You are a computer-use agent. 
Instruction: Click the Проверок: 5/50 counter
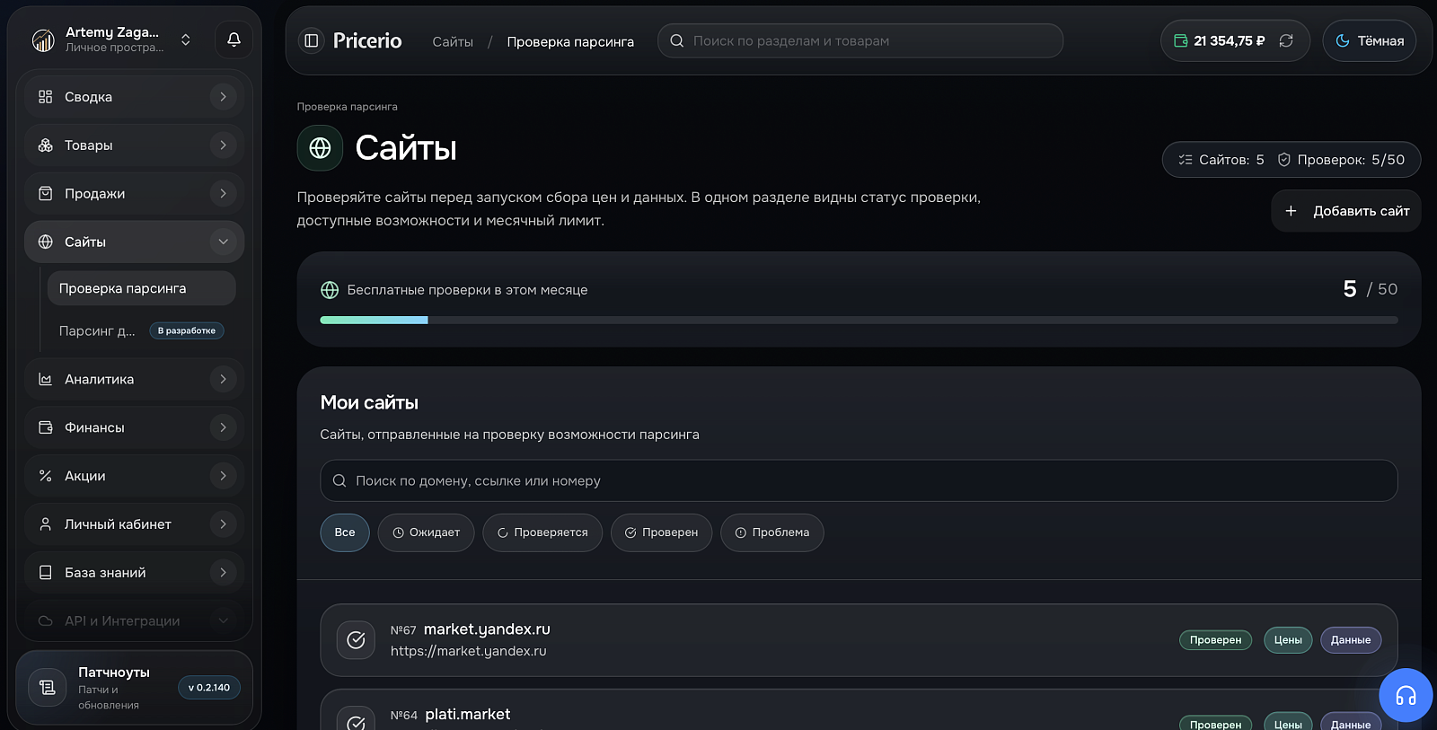(x=1342, y=160)
